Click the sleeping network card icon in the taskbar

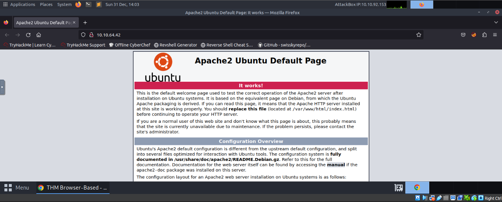pos(398,188)
